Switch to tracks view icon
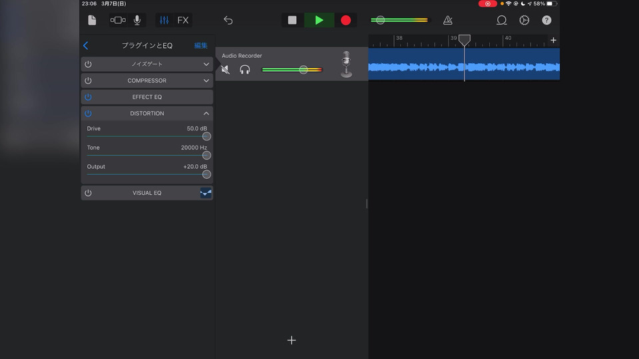The width and height of the screenshot is (639, 359). coord(118,20)
